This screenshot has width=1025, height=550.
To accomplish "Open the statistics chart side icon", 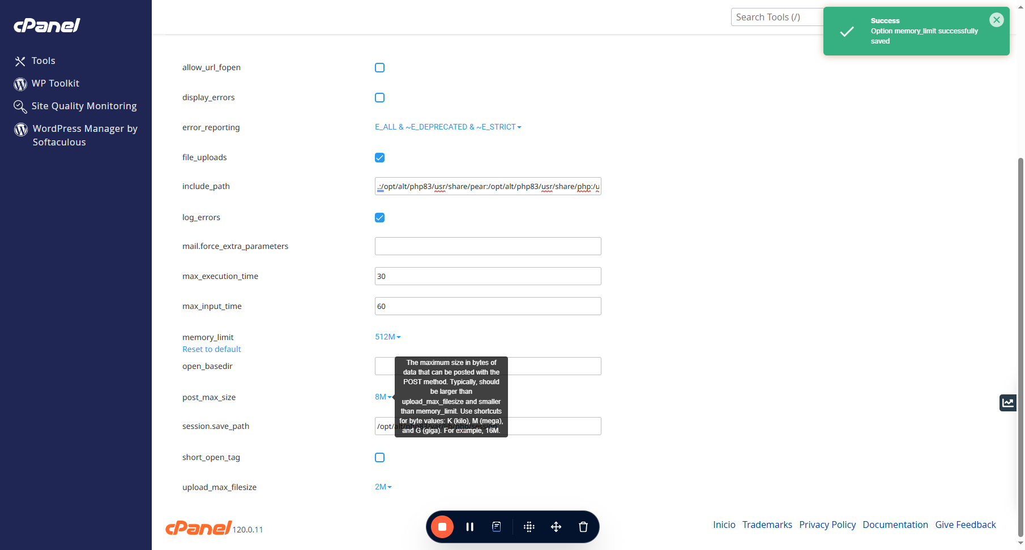I will pos(1008,403).
